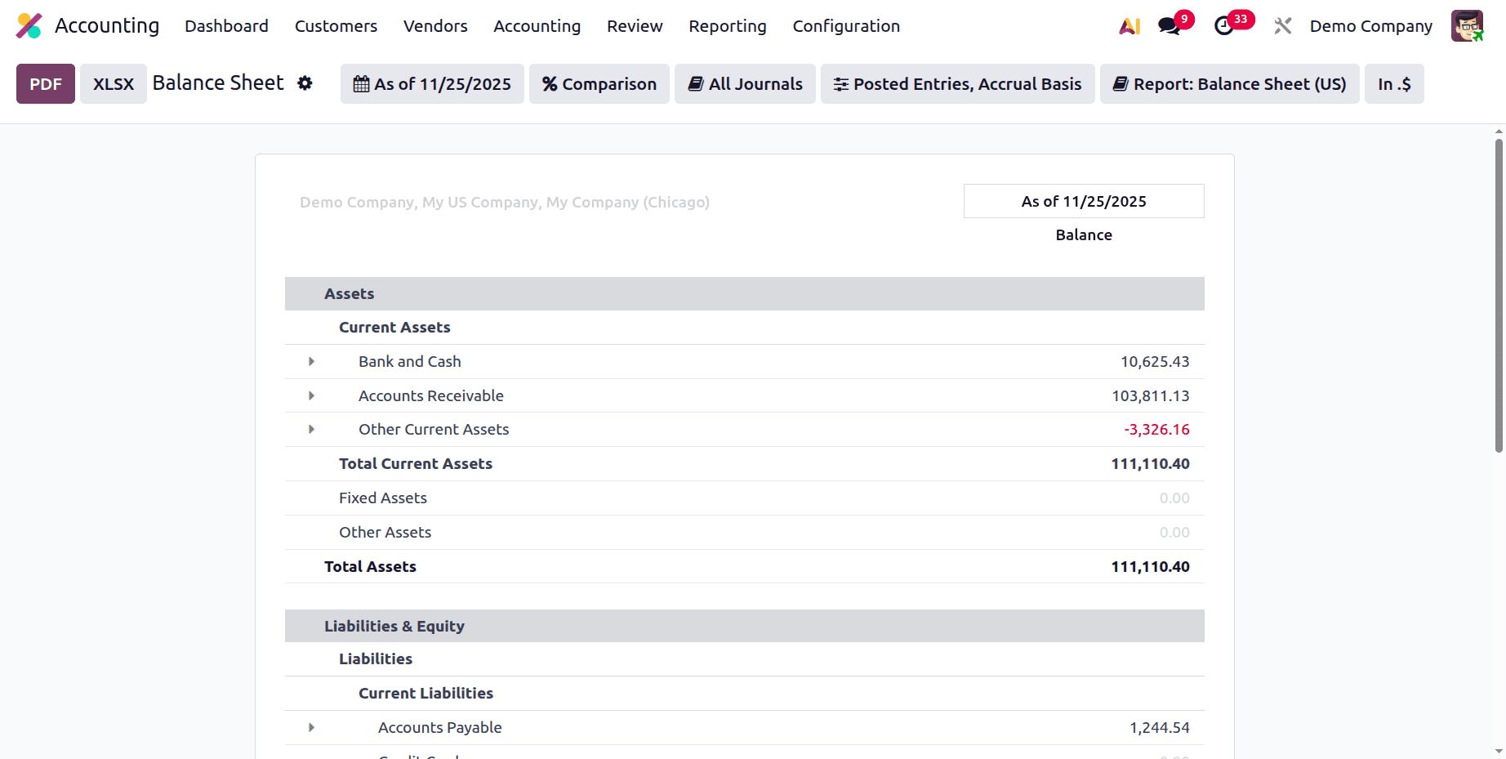Expand the Accounts Receivable line

tap(311, 395)
